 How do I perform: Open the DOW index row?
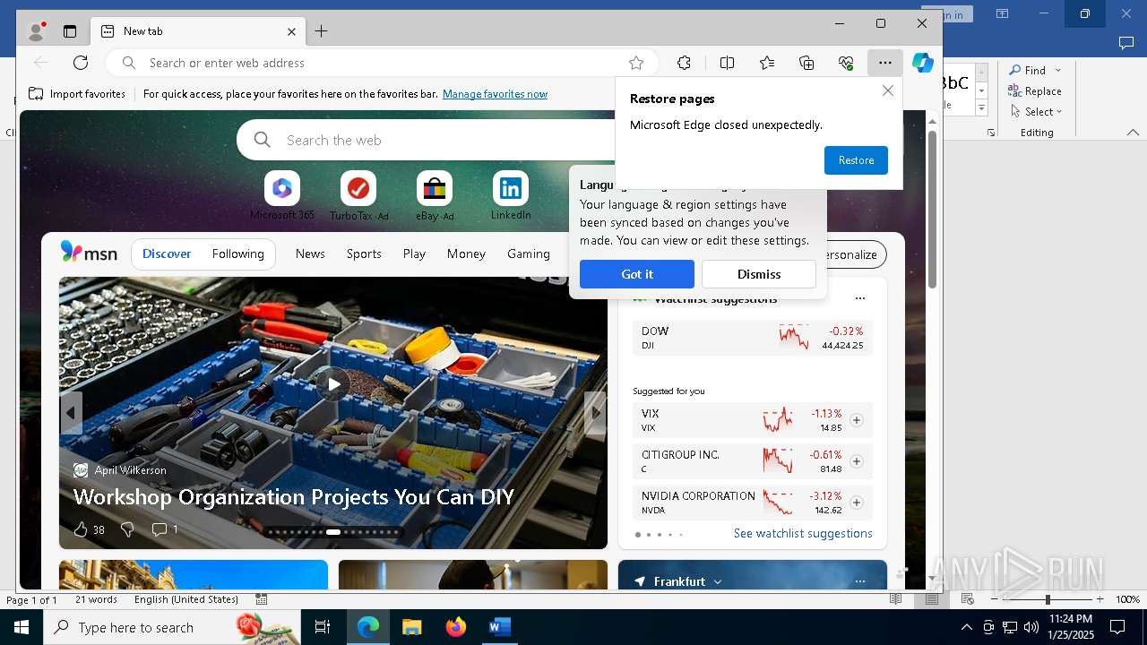(753, 338)
